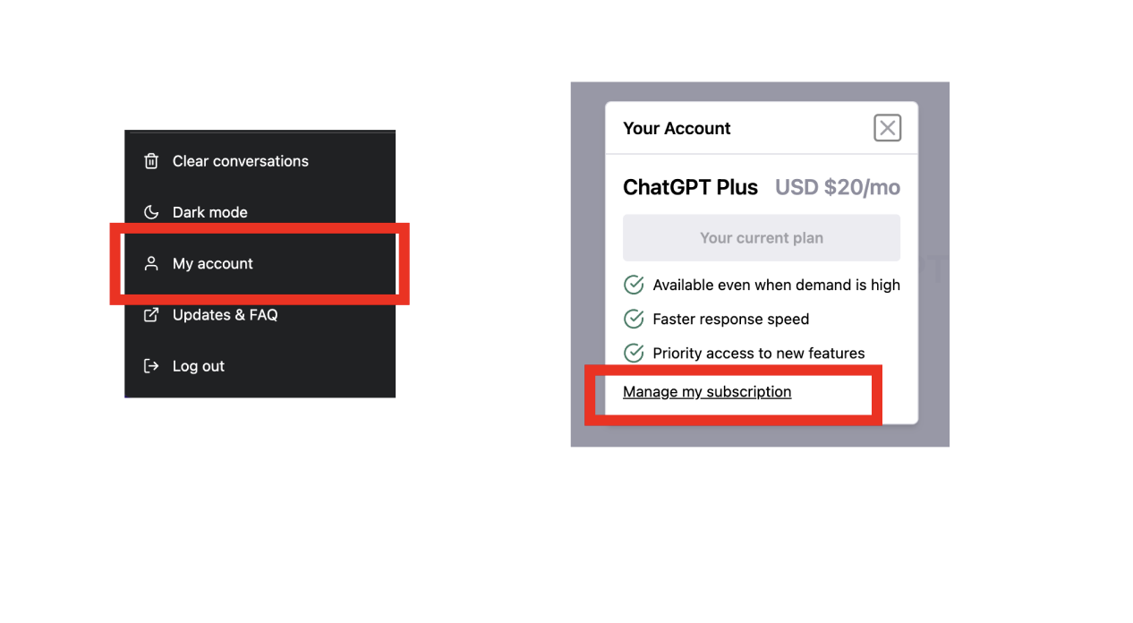This screenshot has width=1133, height=623.
Task: Click the logout arrow icon beside Log out
Action: 151,365
